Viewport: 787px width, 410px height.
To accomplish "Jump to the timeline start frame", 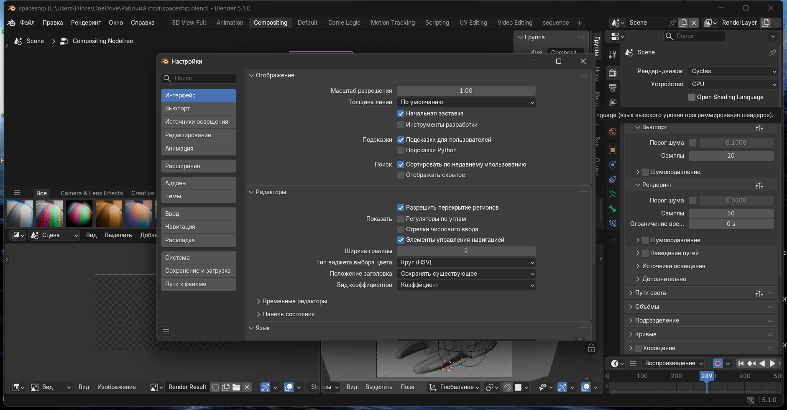I will 741,364.
